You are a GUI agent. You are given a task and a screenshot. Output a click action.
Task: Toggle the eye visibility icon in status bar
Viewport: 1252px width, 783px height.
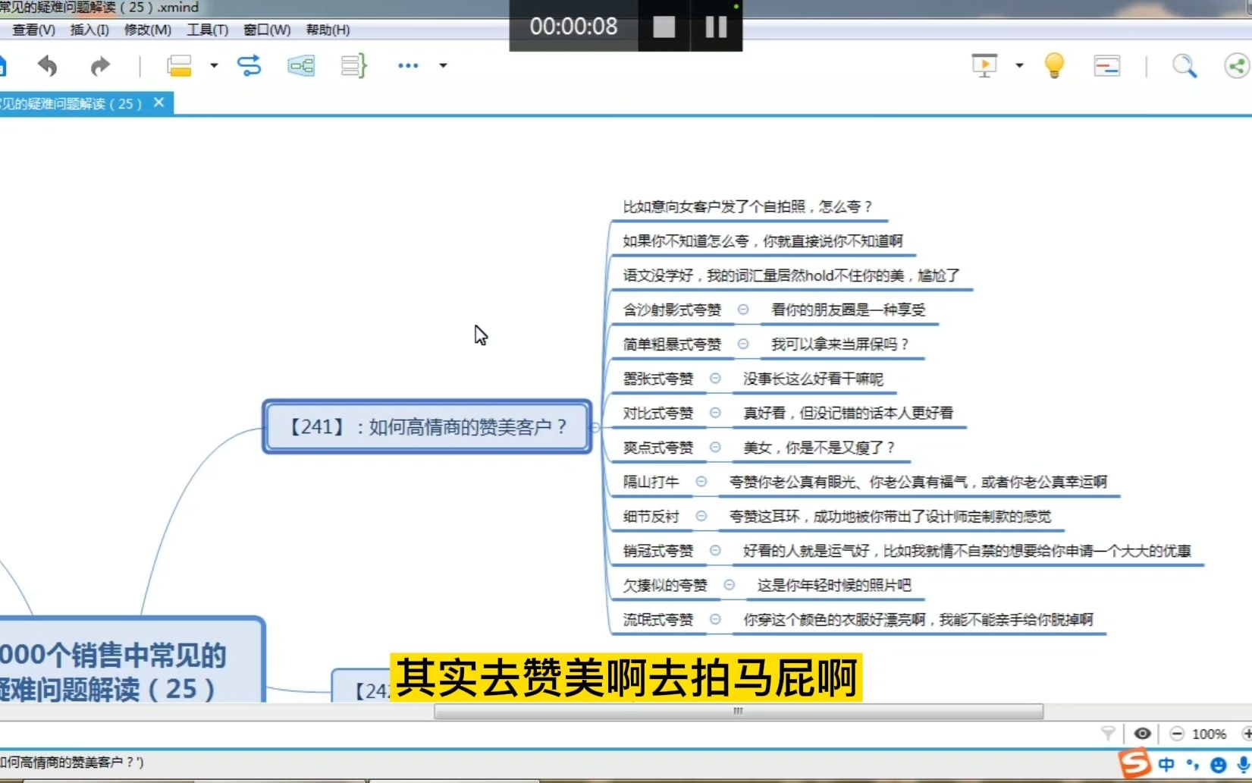coord(1142,733)
